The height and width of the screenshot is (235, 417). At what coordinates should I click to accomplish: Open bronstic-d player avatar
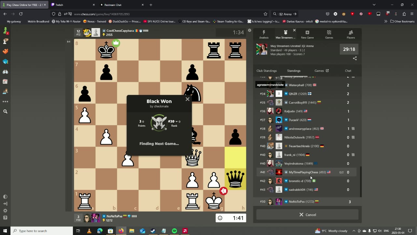279,181
